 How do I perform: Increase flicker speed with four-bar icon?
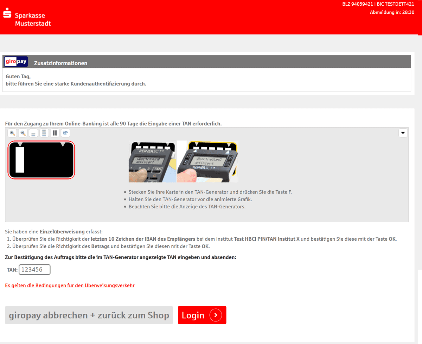pos(44,133)
